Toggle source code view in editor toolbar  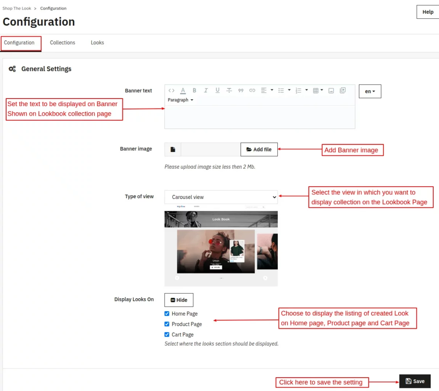pos(171,90)
